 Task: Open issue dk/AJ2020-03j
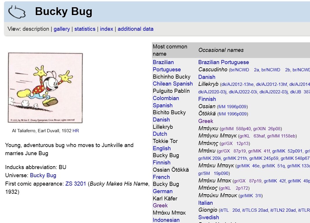pyautogui.click(x=212, y=92)
